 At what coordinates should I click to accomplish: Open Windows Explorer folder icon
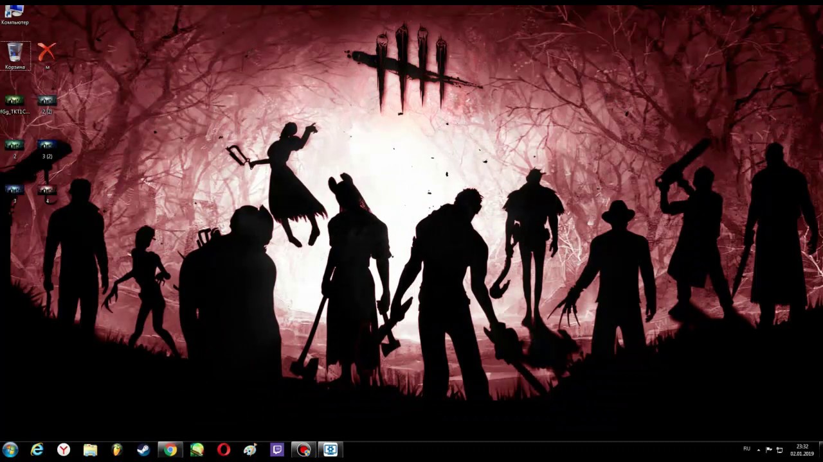[90, 450]
